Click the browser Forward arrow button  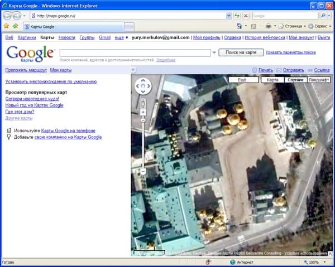point(17,16)
